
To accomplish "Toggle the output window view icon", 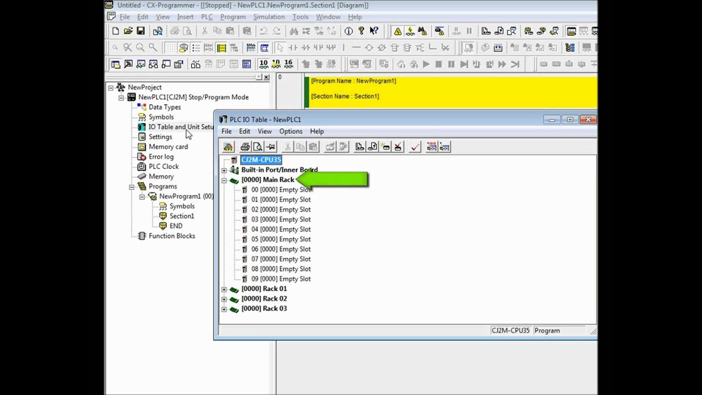I will click(128, 64).
